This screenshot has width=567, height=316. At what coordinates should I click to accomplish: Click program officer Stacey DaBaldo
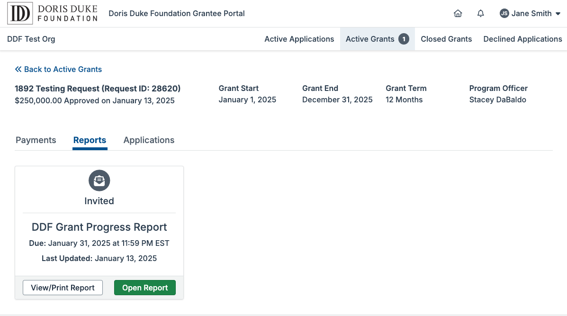(x=497, y=100)
